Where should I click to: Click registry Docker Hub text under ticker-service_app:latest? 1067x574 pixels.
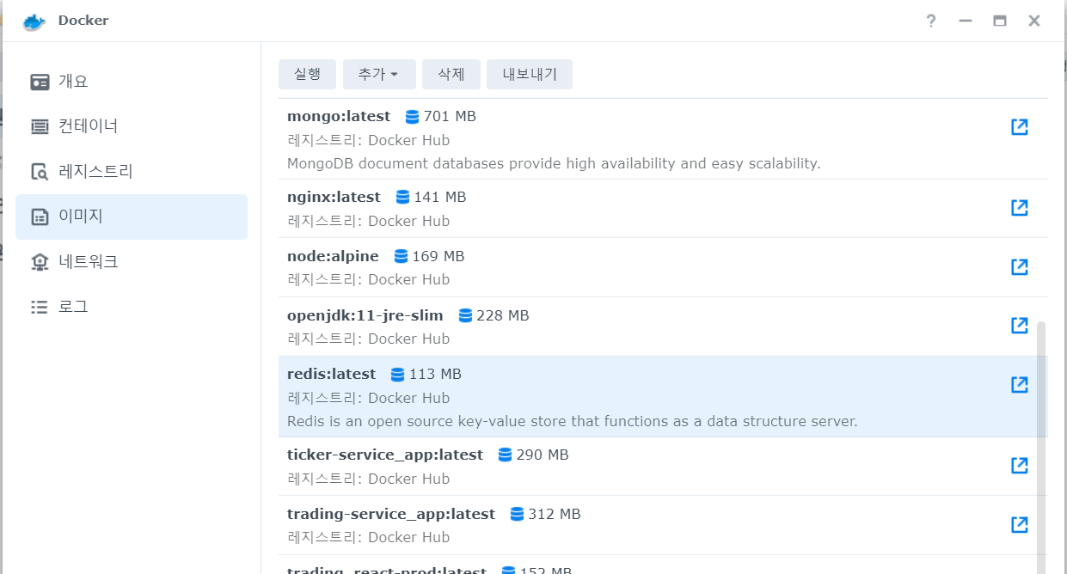coord(369,479)
